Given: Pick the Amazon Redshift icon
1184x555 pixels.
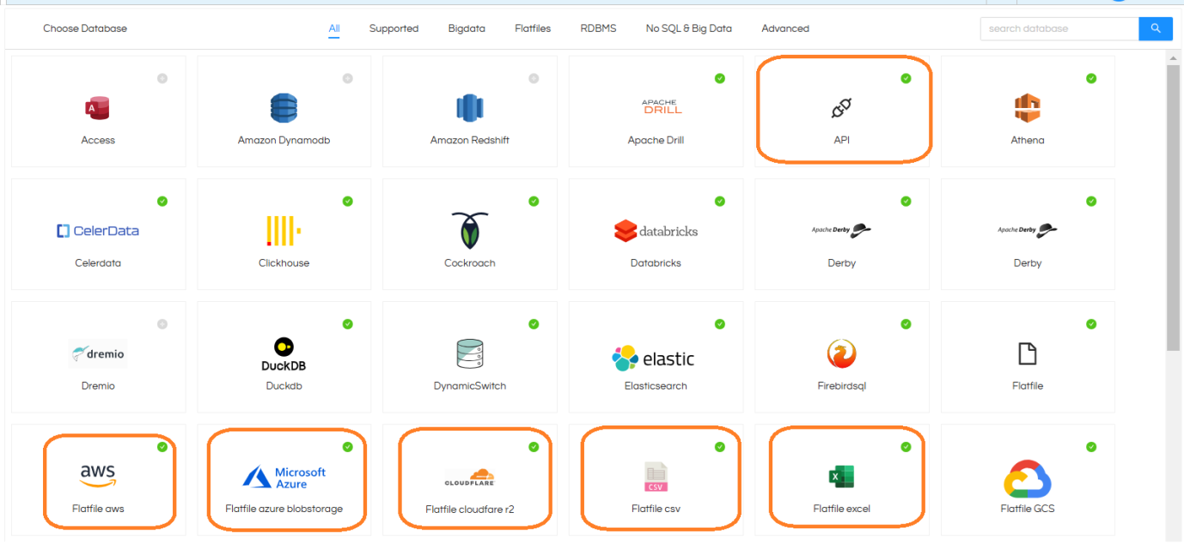Looking at the screenshot, I should pyautogui.click(x=470, y=108).
